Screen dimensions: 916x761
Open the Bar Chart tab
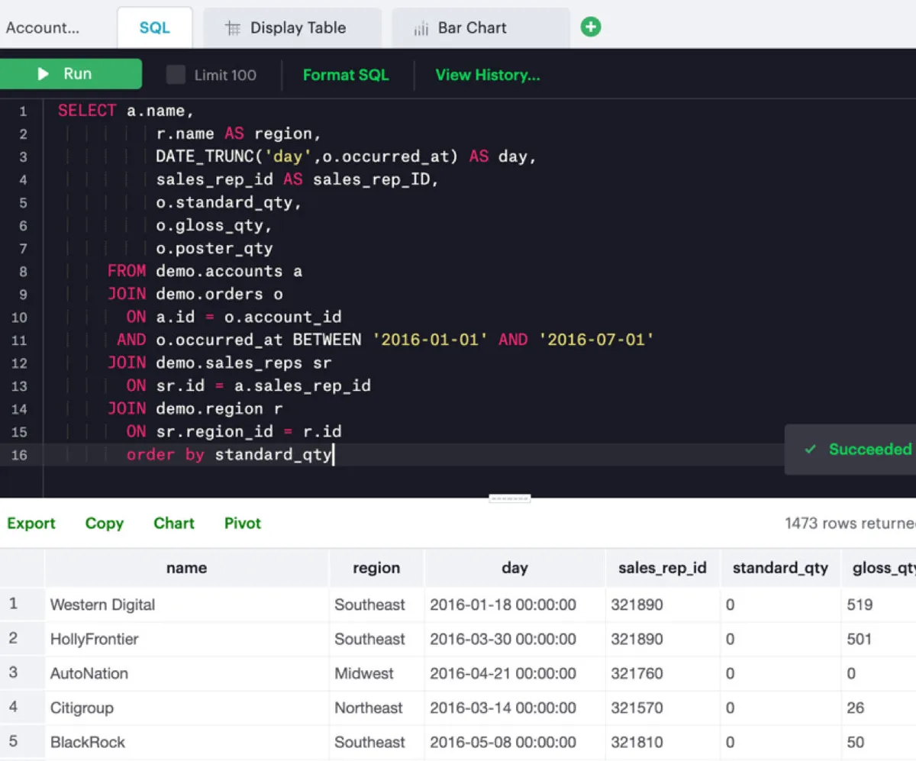pos(471,28)
